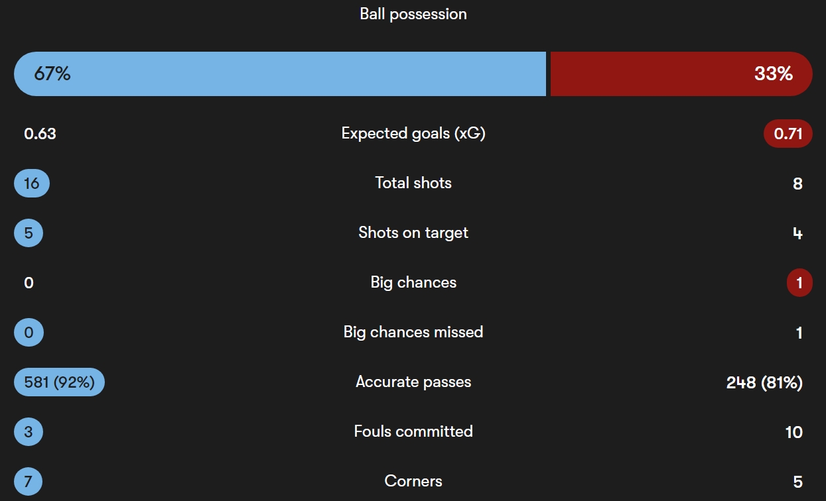The image size is (826, 501).
Task: Select the Accurate passes label
Action: click(x=413, y=382)
